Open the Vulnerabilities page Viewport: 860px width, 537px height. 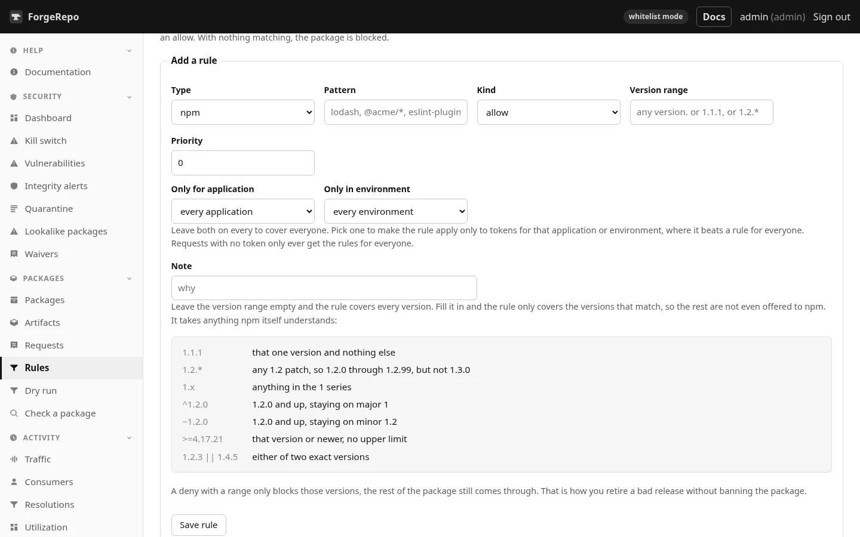point(72,163)
